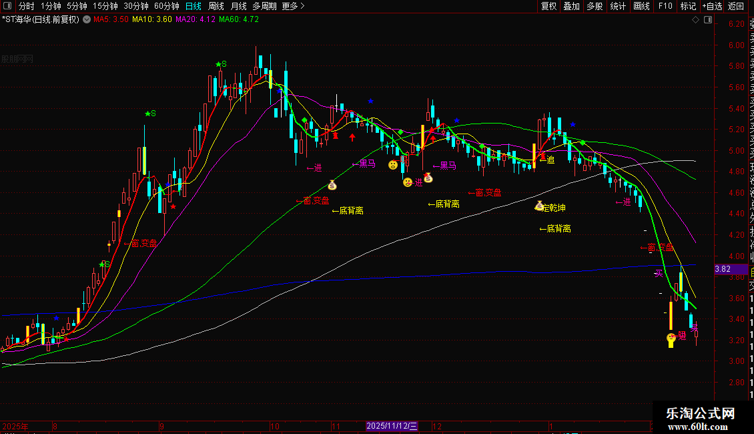Click the money bag icon near 底背离 in November

click(x=332, y=185)
